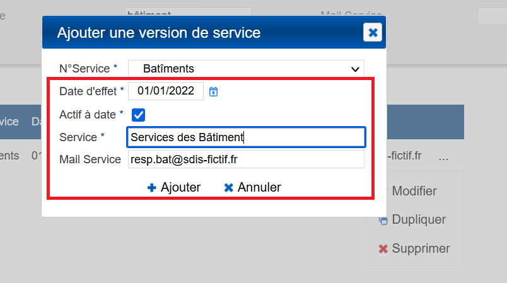This screenshot has height=283, width=507.
Task: Select Modifier in the context menu
Action: click(x=414, y=191)
